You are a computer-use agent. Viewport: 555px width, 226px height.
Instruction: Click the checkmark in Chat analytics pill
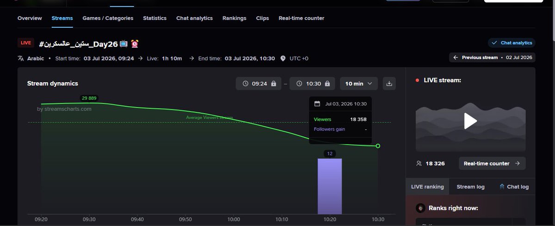(x=494, y=43)
